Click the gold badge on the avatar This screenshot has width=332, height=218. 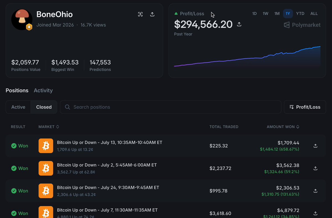[29, 27]
